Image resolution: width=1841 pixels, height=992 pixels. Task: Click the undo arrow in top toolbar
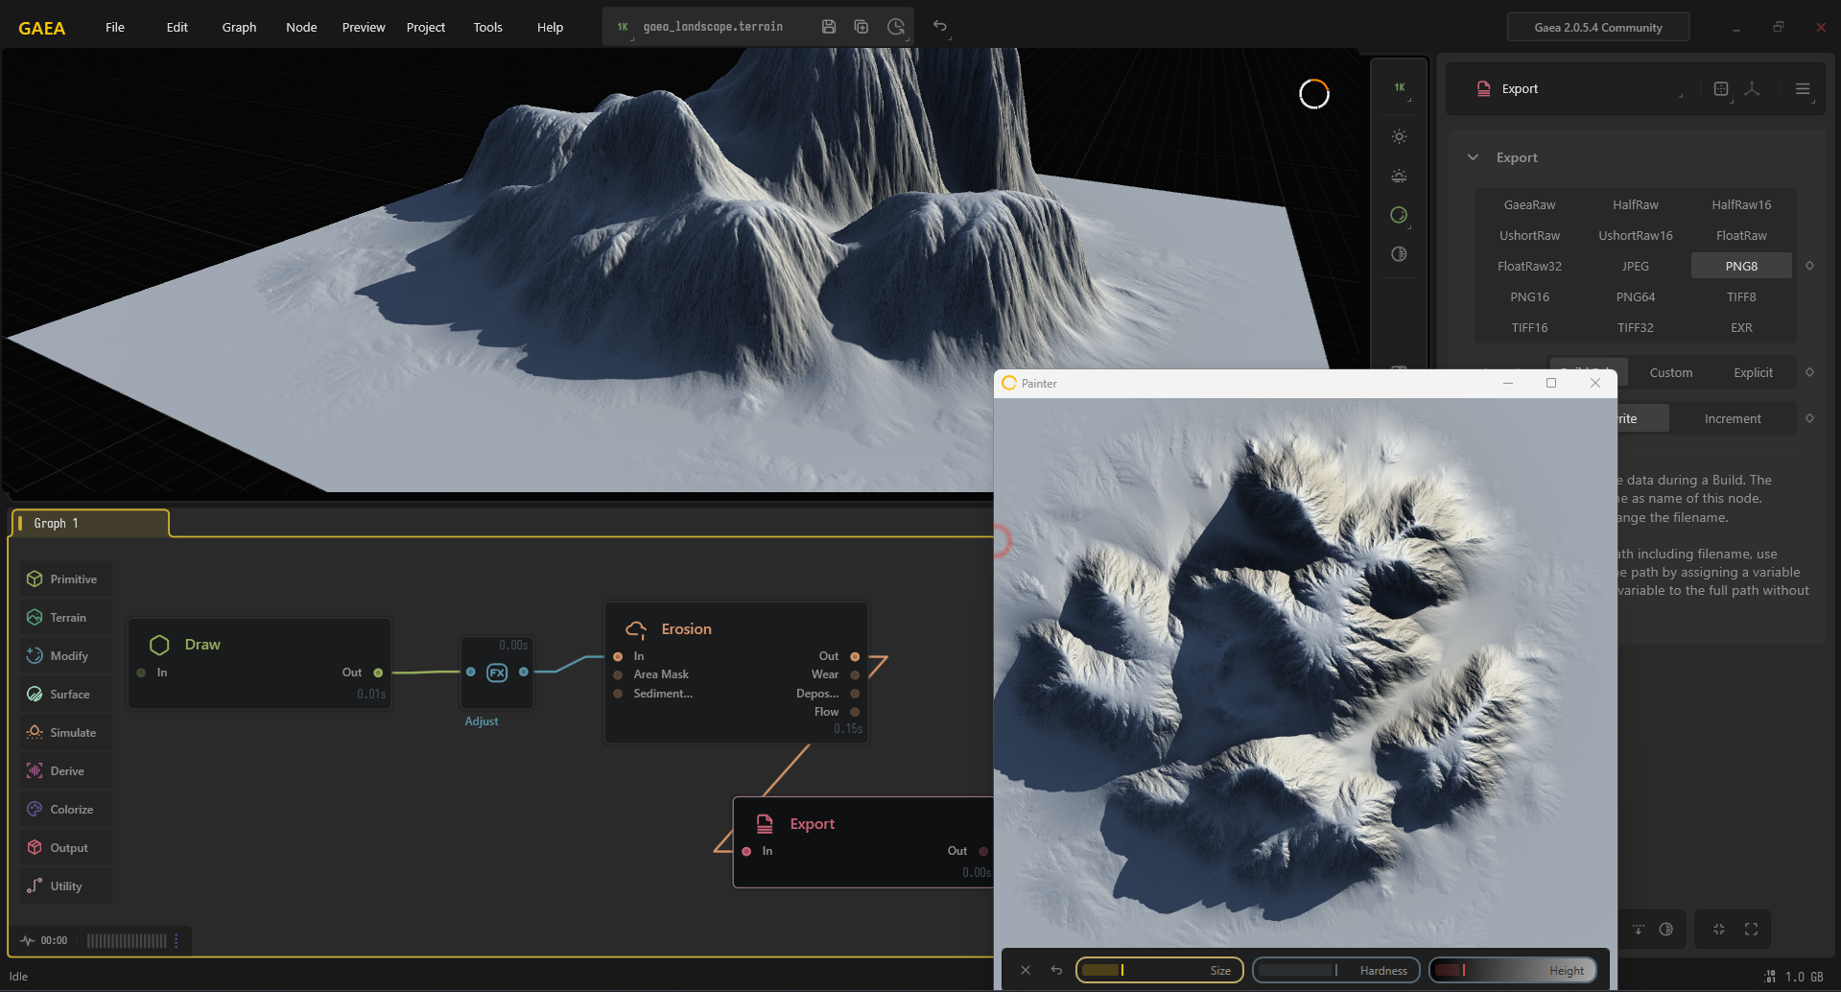(940, 26)
